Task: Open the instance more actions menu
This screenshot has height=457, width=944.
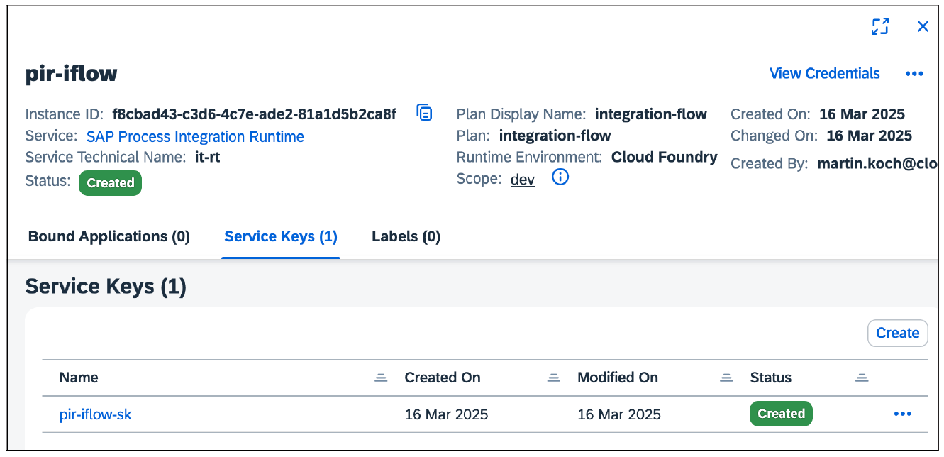Action: pos(914,74)
